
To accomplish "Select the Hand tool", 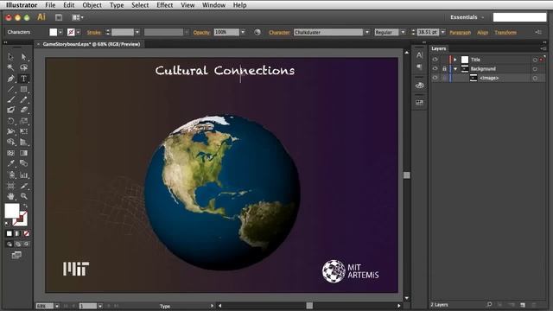I will point(10,196).
